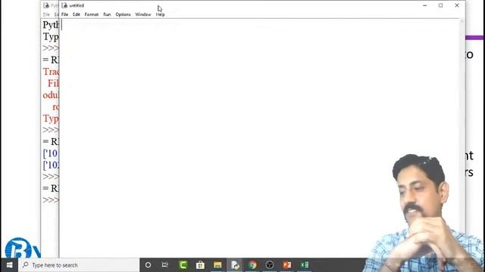Switch to PowerPoint from the taskbar
The image size is (485, 272).
pyautogui.click(x=287, y=265)
